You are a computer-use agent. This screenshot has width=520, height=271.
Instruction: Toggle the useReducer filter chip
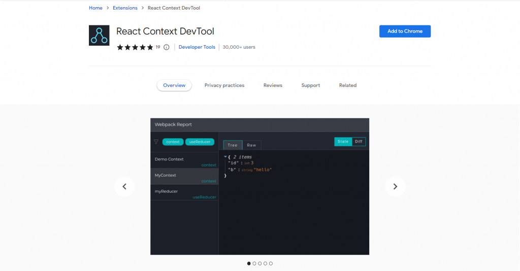(x=200, y=142)
